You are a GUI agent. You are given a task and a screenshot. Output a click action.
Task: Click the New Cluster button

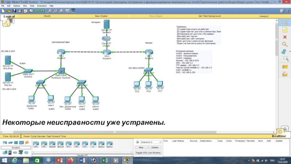(x=101, y=16)
